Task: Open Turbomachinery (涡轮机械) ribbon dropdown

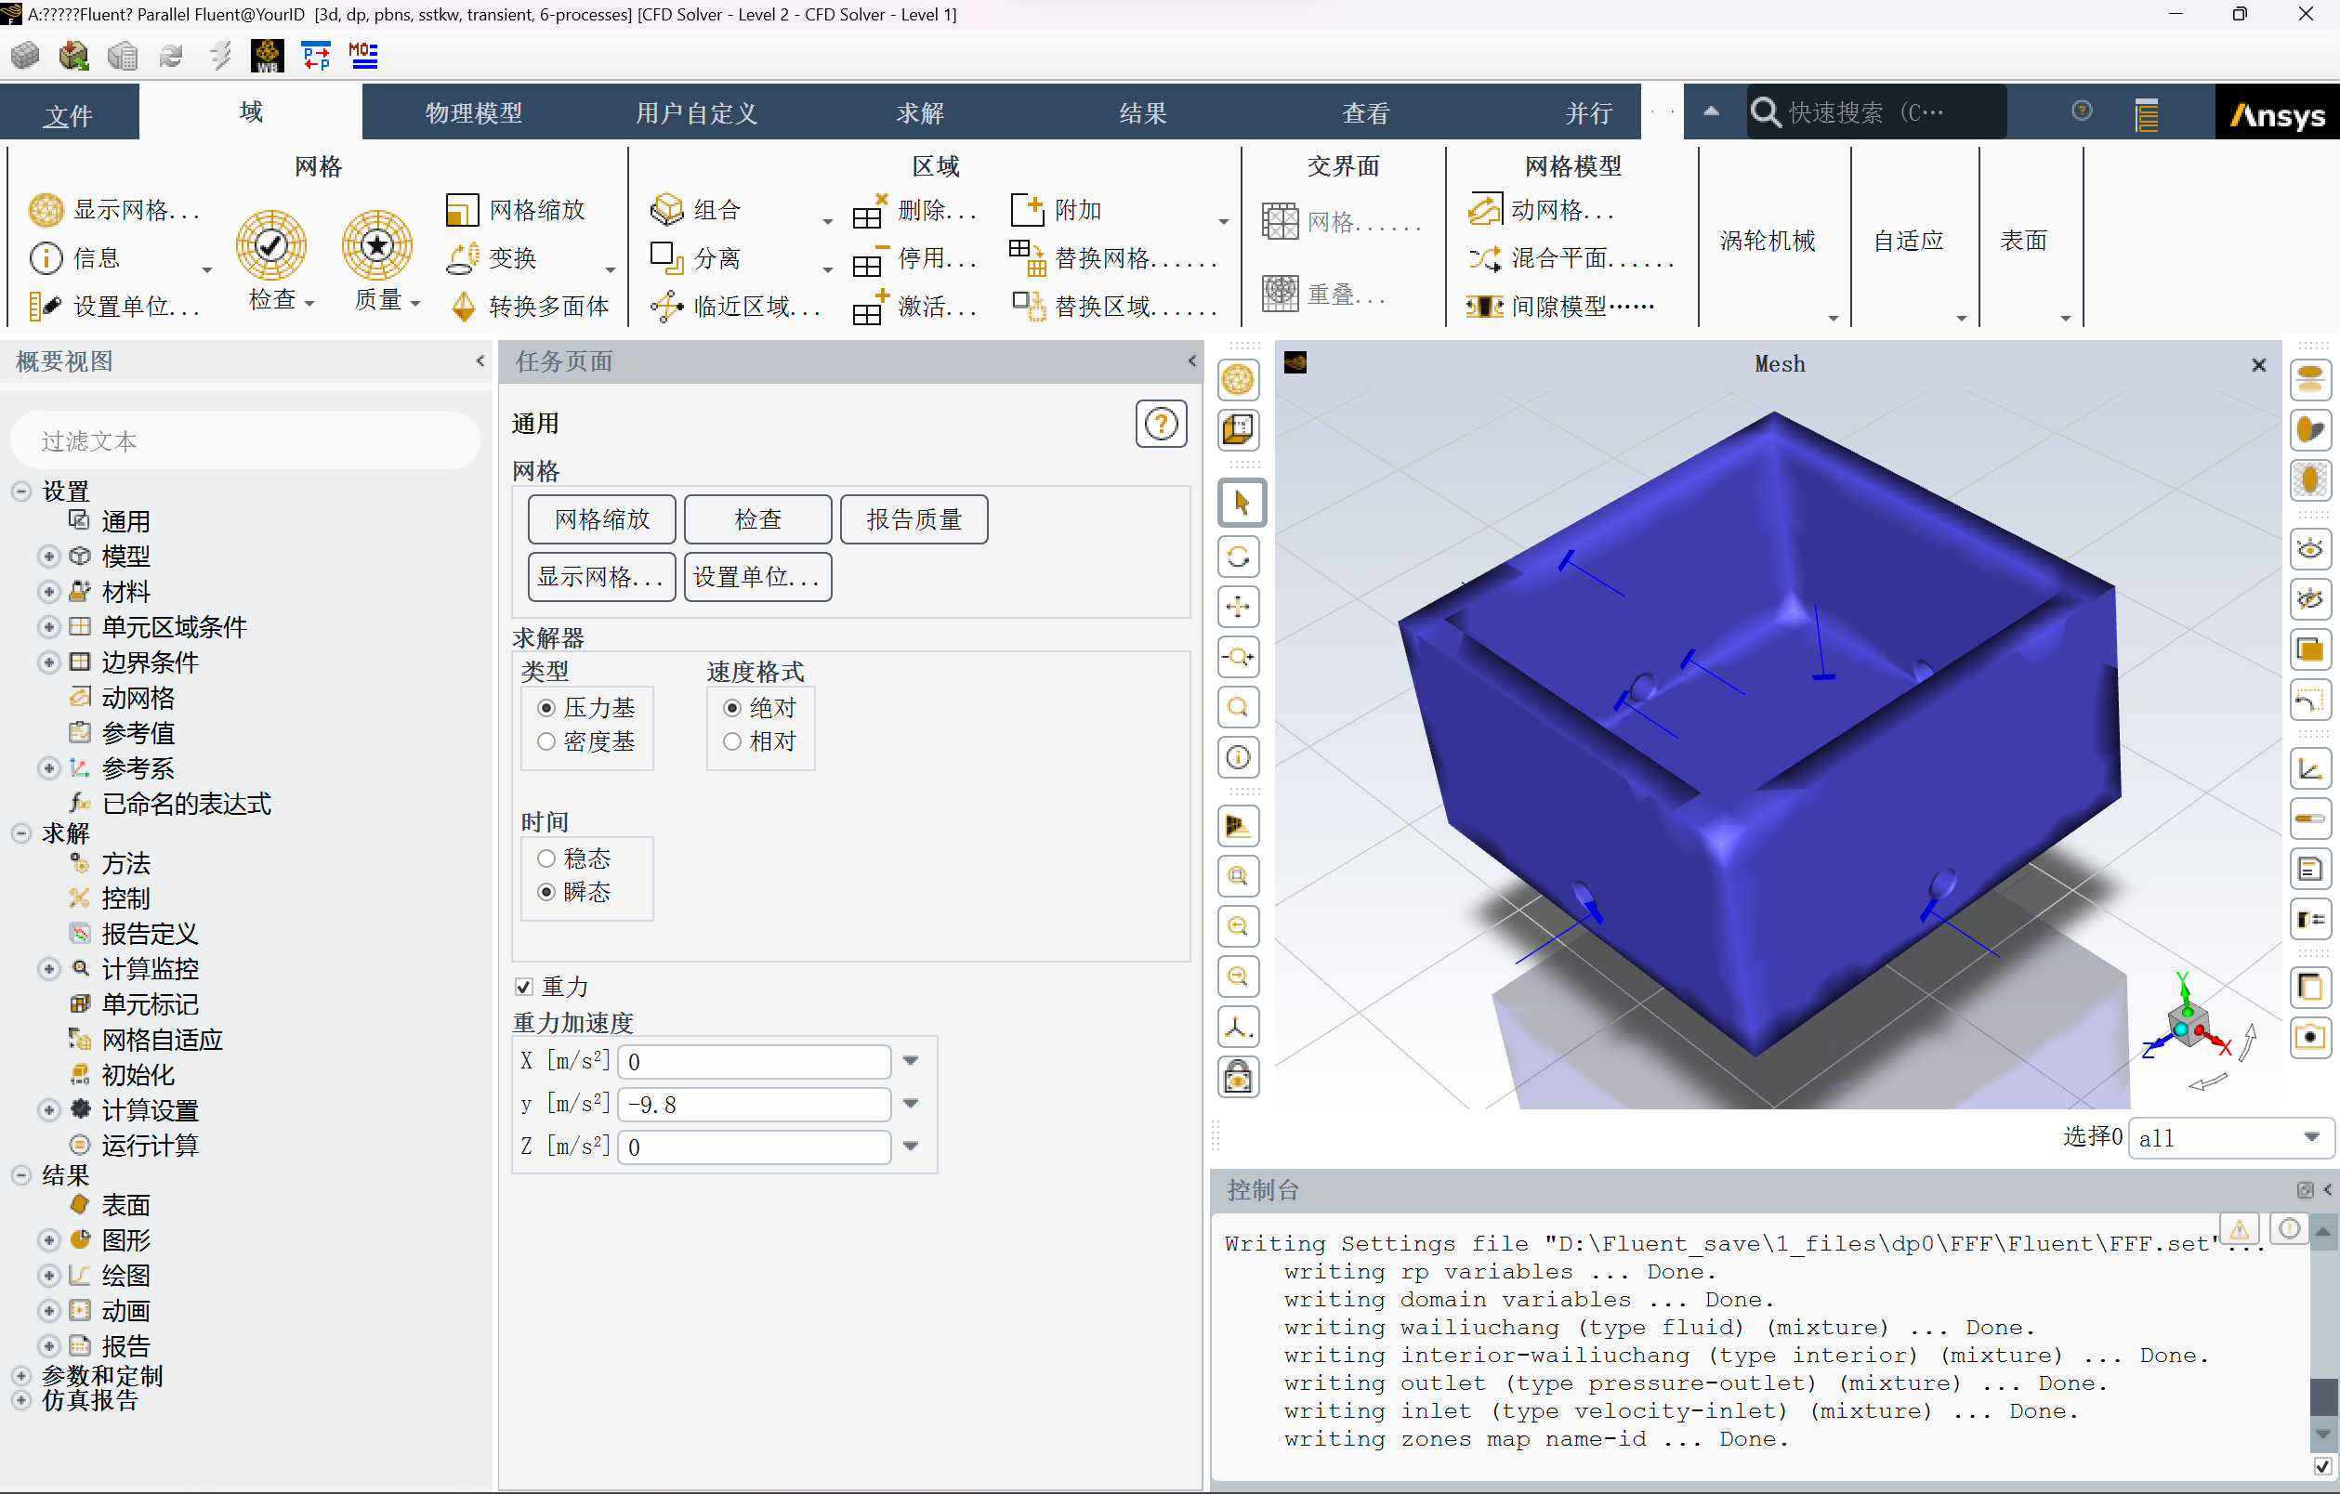Action: tap(1833, 319)
